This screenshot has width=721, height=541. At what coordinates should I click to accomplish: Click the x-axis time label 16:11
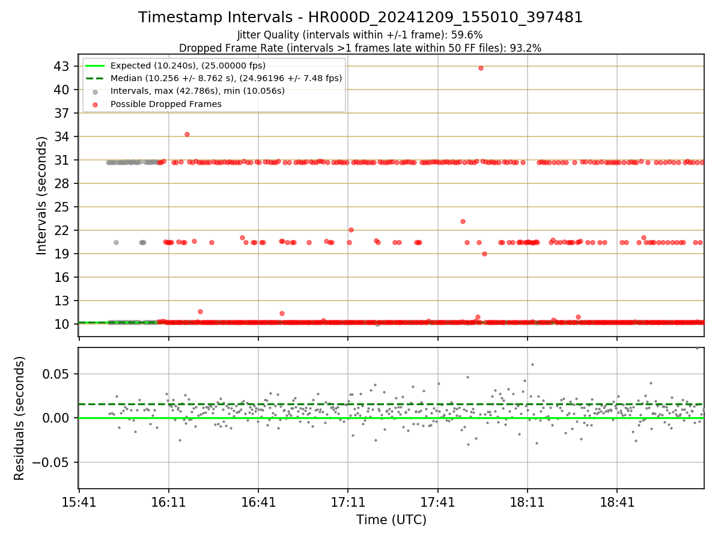coord(169,502)
